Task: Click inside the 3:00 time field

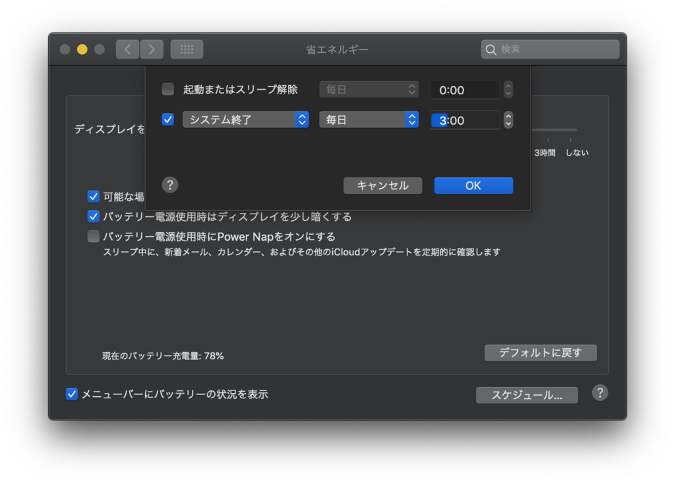Action: 465,120
